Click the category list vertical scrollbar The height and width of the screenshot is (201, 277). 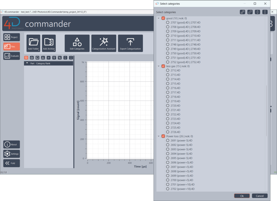click(x=266, y=111)
